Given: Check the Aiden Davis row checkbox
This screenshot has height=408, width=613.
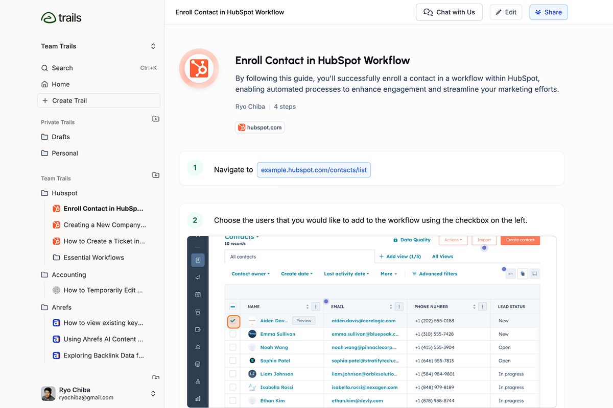Looking at the screenshot, I should 233,321.
